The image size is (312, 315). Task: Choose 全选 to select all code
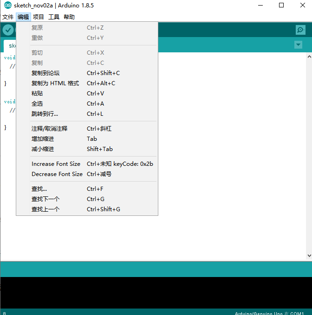pyautogui.click(x=37, y=104)
